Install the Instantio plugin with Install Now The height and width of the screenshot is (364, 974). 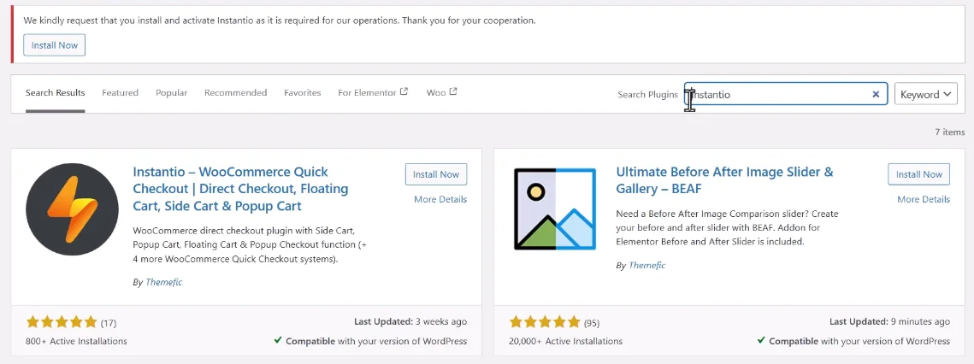click(x=436, y=174)
